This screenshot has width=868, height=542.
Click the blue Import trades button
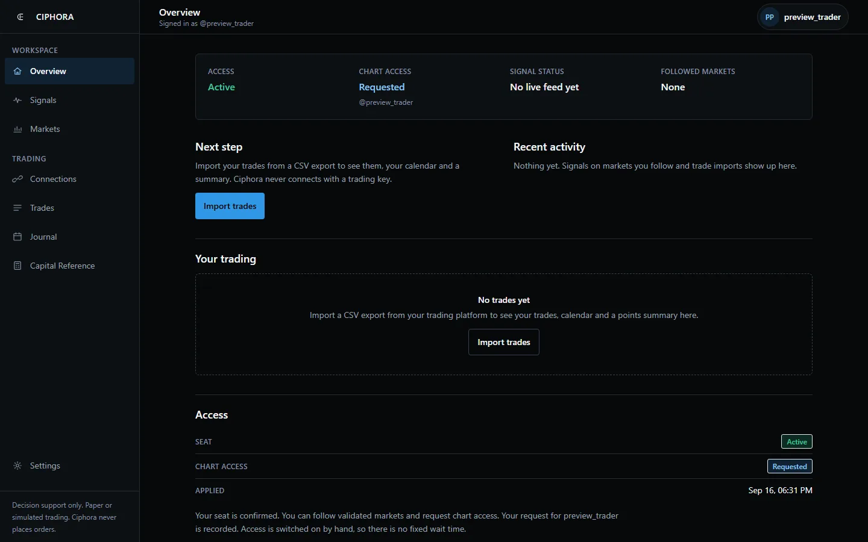(x=230, y=206)
